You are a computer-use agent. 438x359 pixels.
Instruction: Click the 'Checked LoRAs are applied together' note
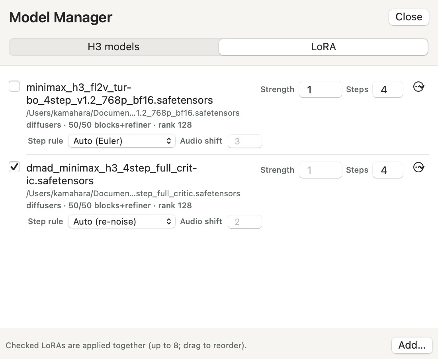(126, 345)
